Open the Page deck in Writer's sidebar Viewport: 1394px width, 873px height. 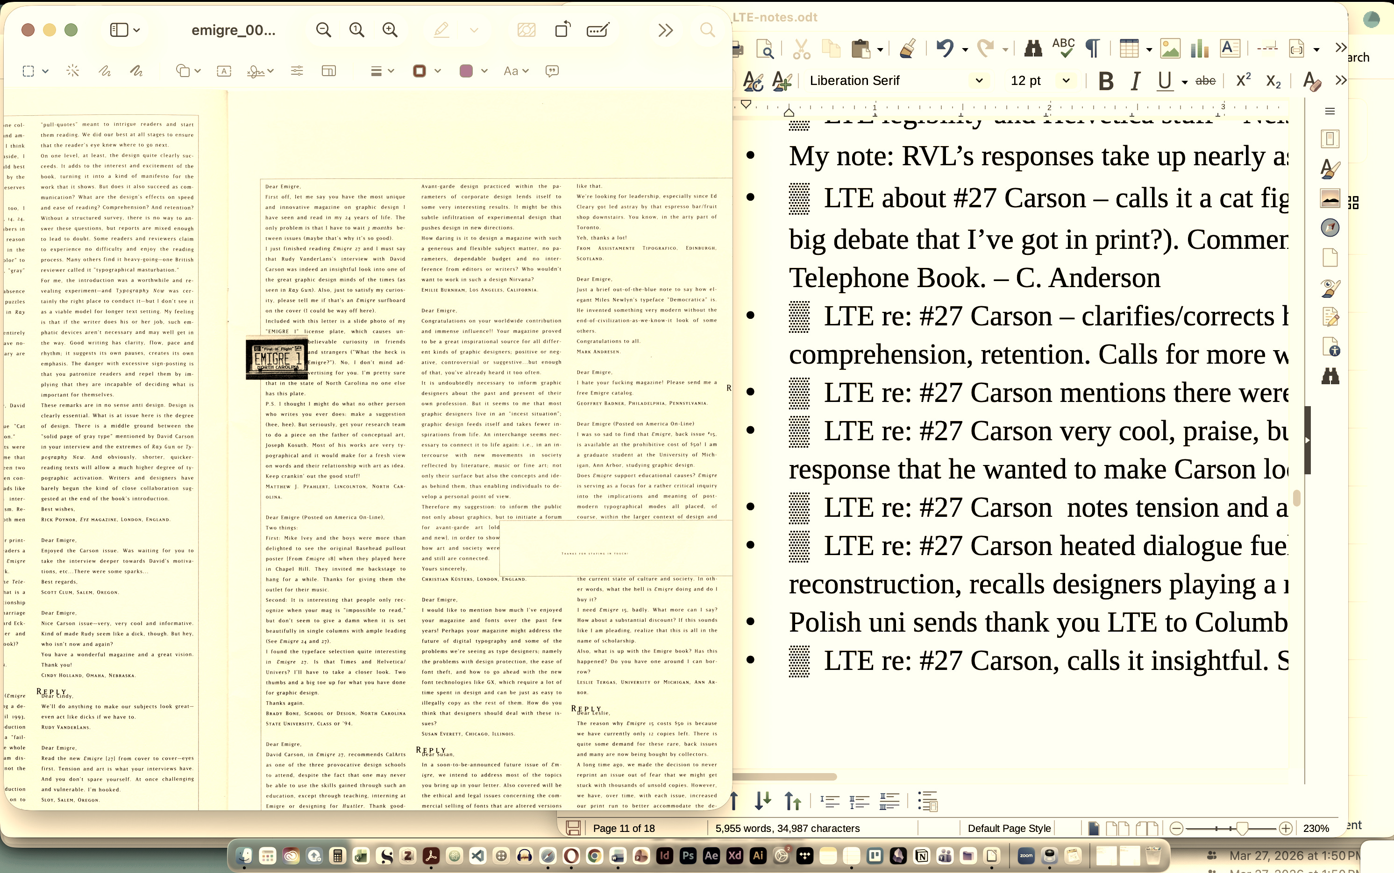pyautogui.click(x=1330, y=258)
